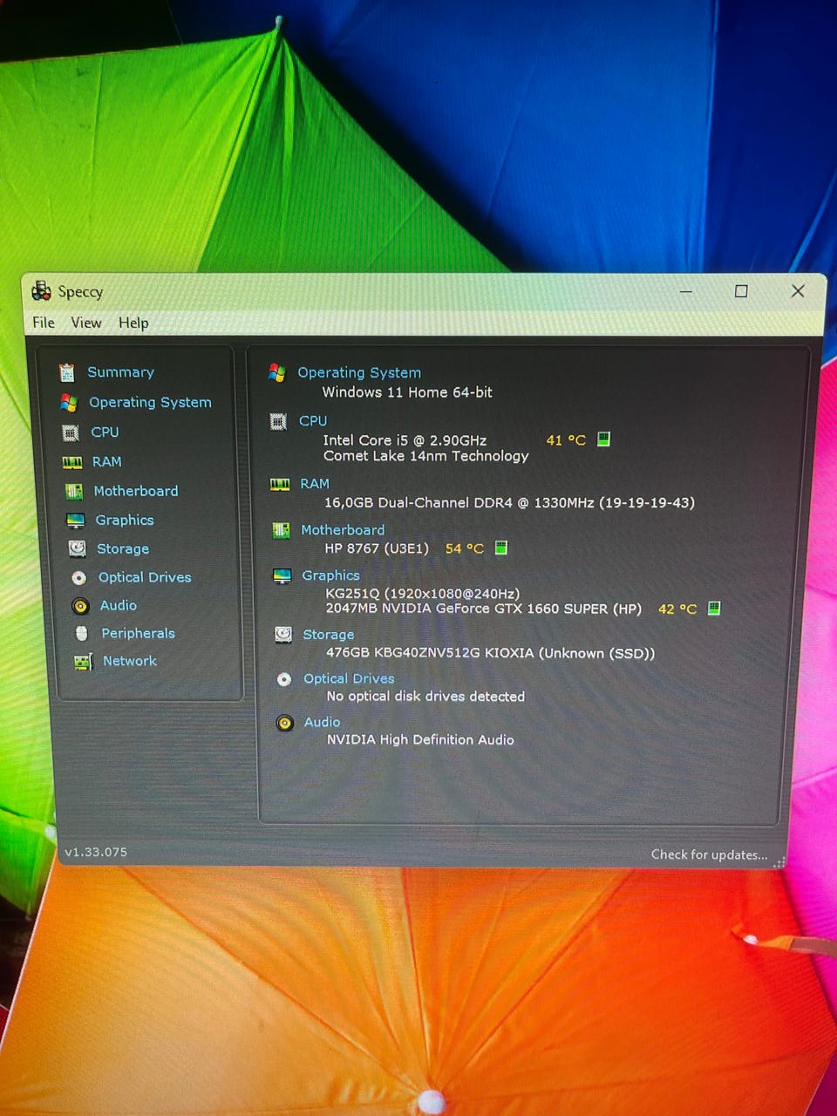This screenshot has height=1116, width=837.
Task: Select Graphics in the sidebar
Action: (125, 520)
